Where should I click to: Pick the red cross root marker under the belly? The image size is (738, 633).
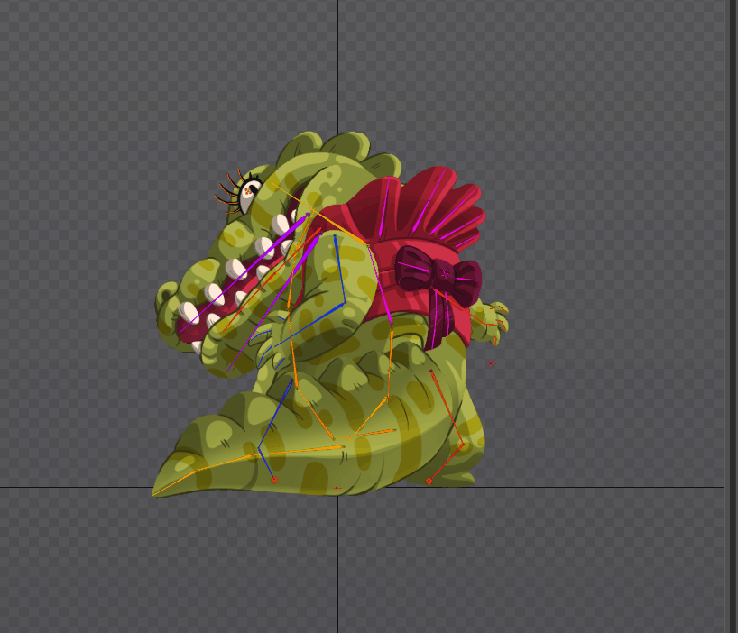click(337, 488)
